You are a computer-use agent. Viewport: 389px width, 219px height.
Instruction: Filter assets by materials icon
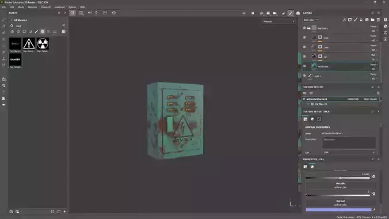(12, 32)
